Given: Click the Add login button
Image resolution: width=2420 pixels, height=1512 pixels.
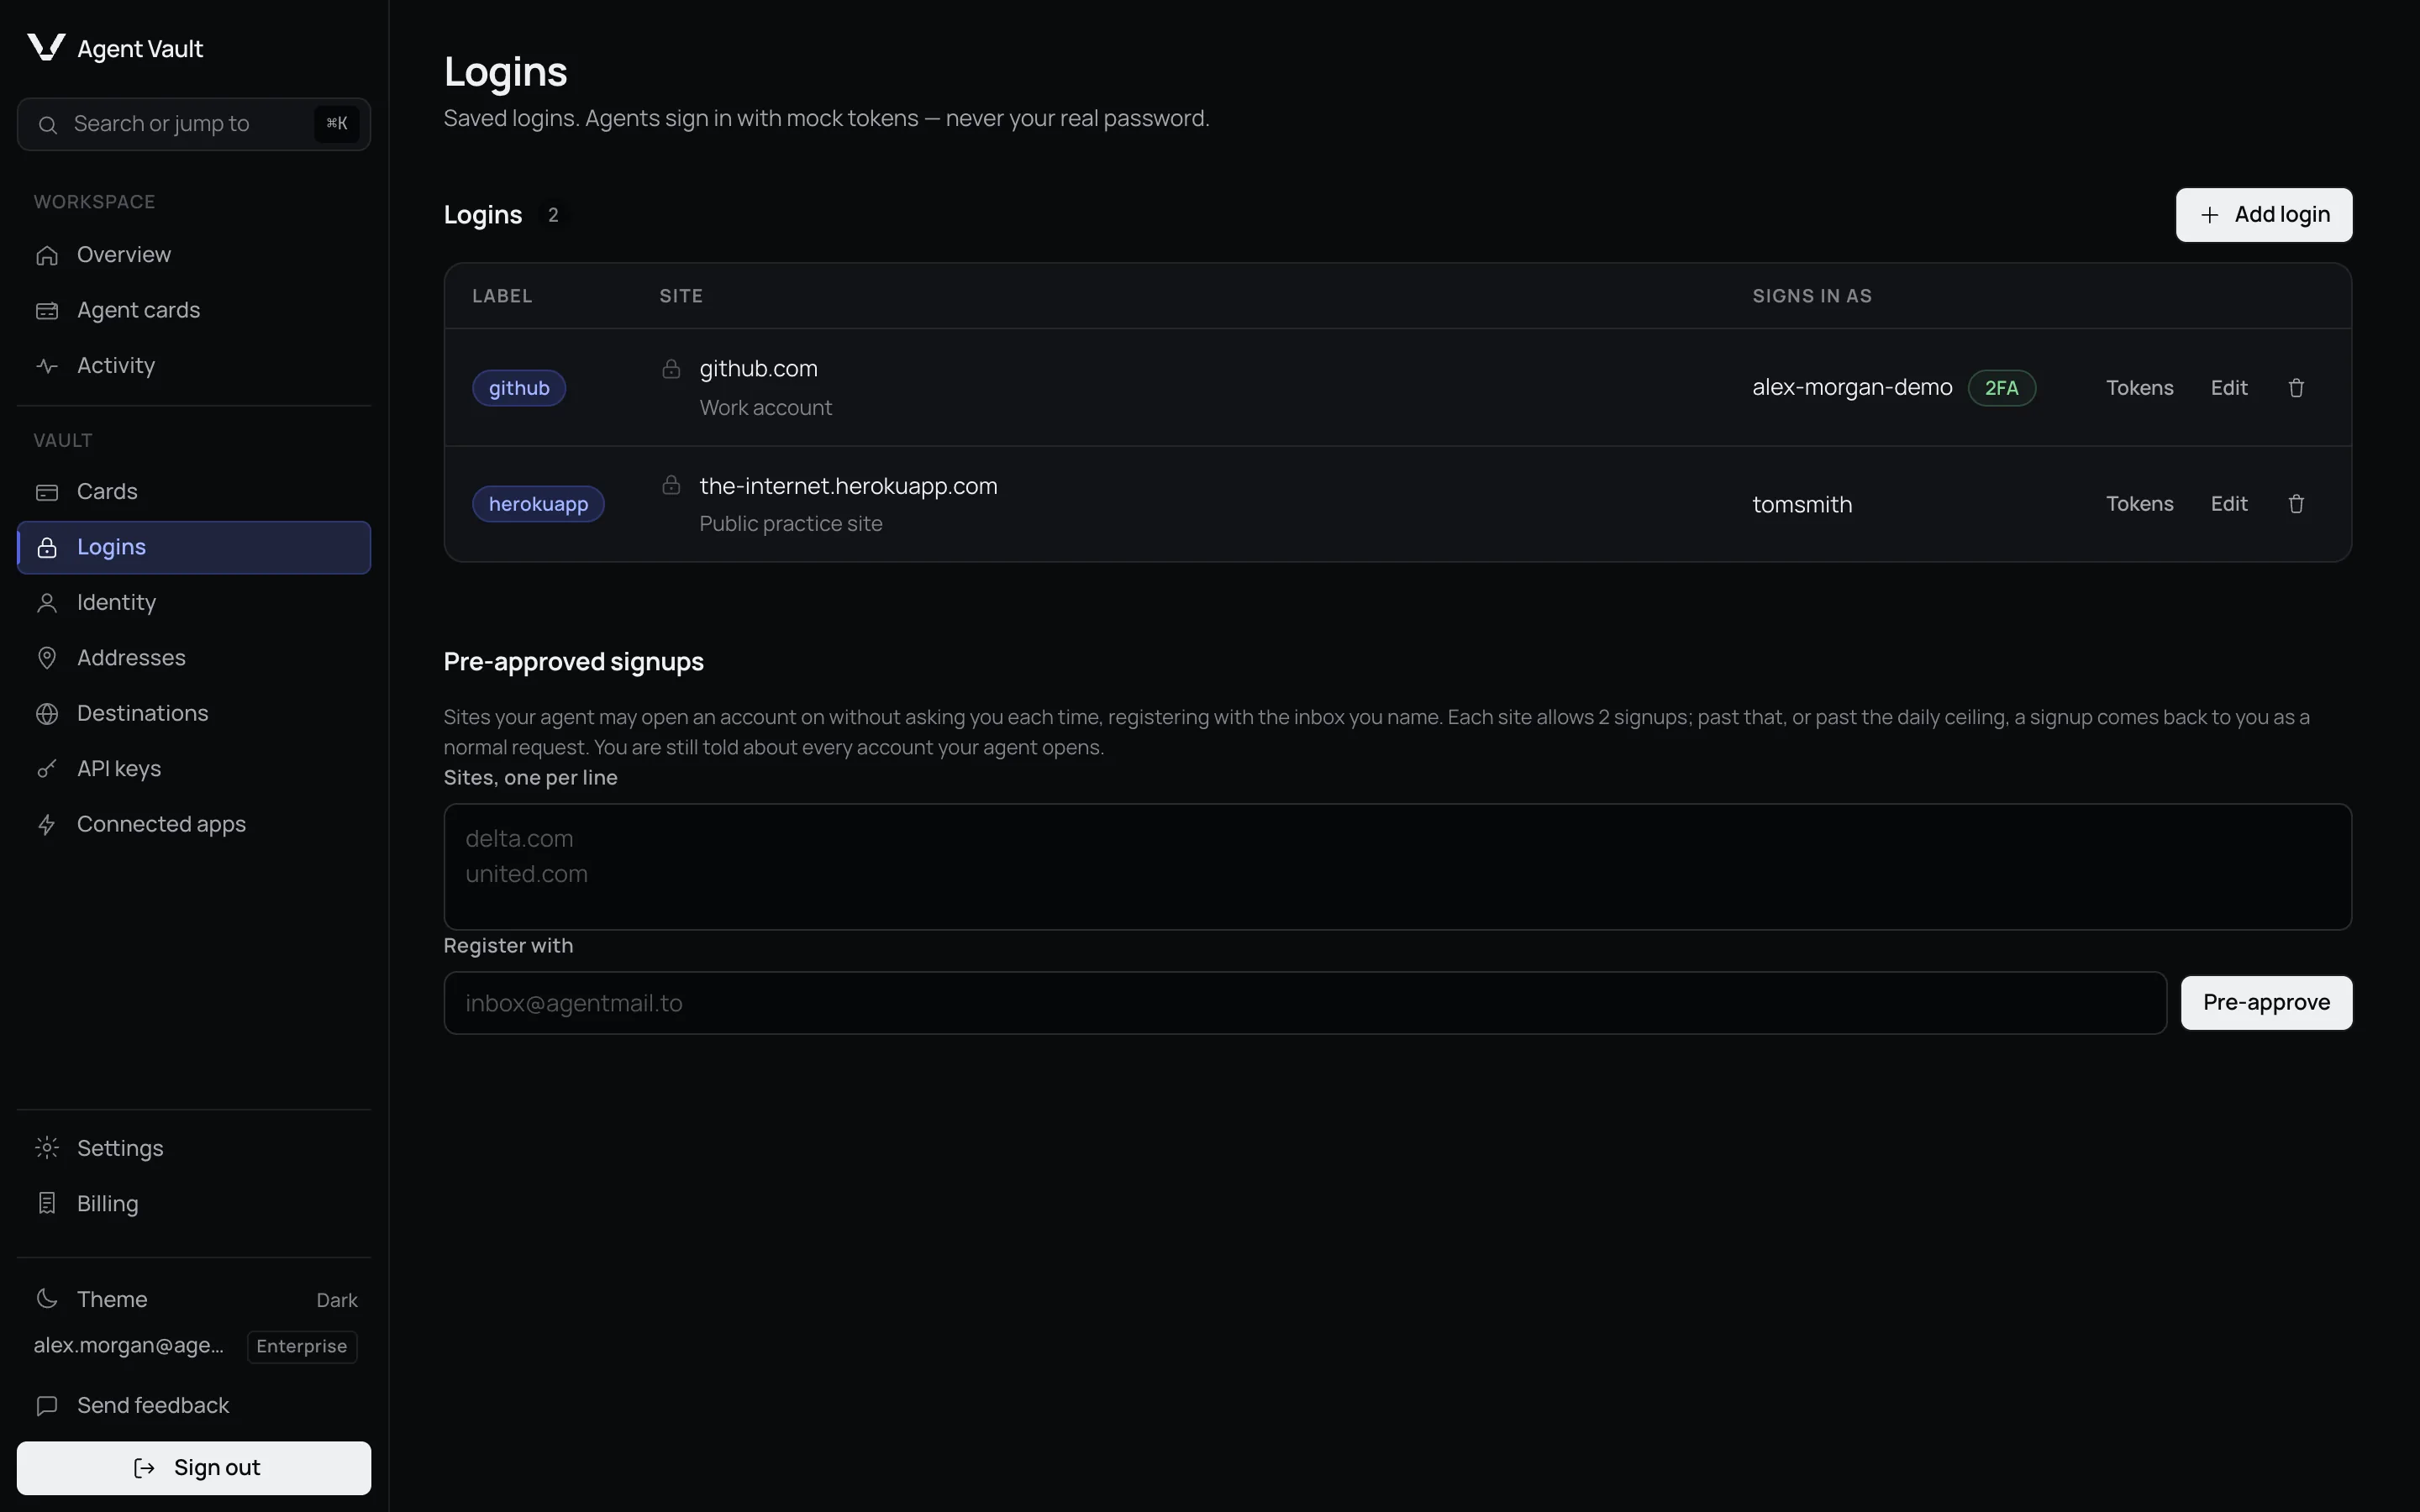Looking at the screenshot, I should (2264, 215).
